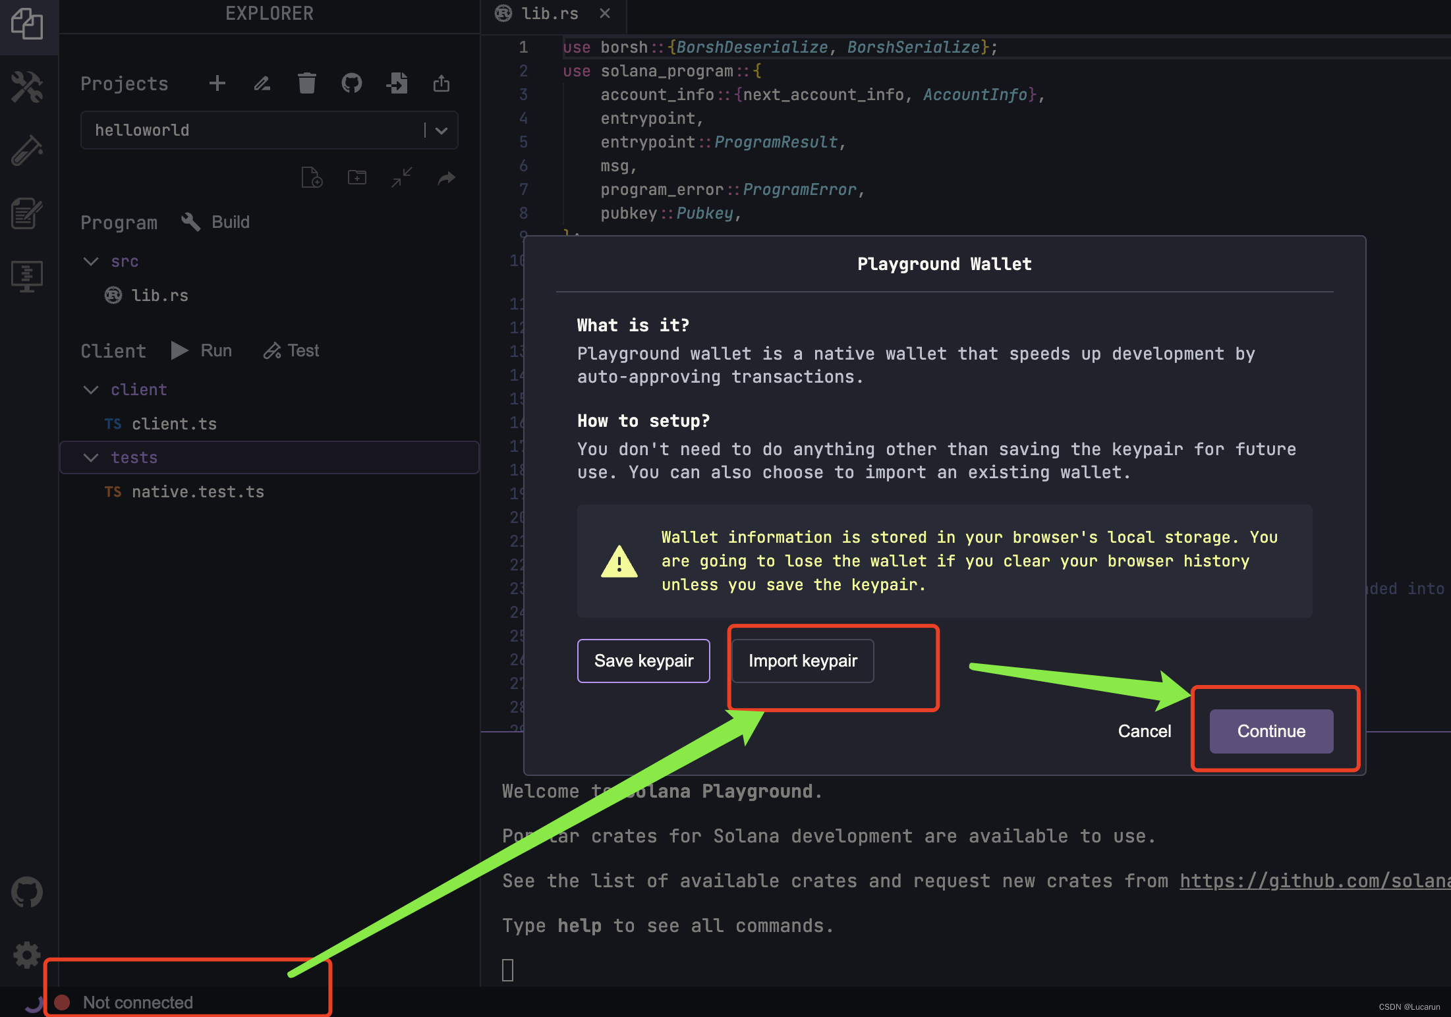Collapse the client folder
The width and height of the screenshot is (1451, 1017).
point(92,390)
